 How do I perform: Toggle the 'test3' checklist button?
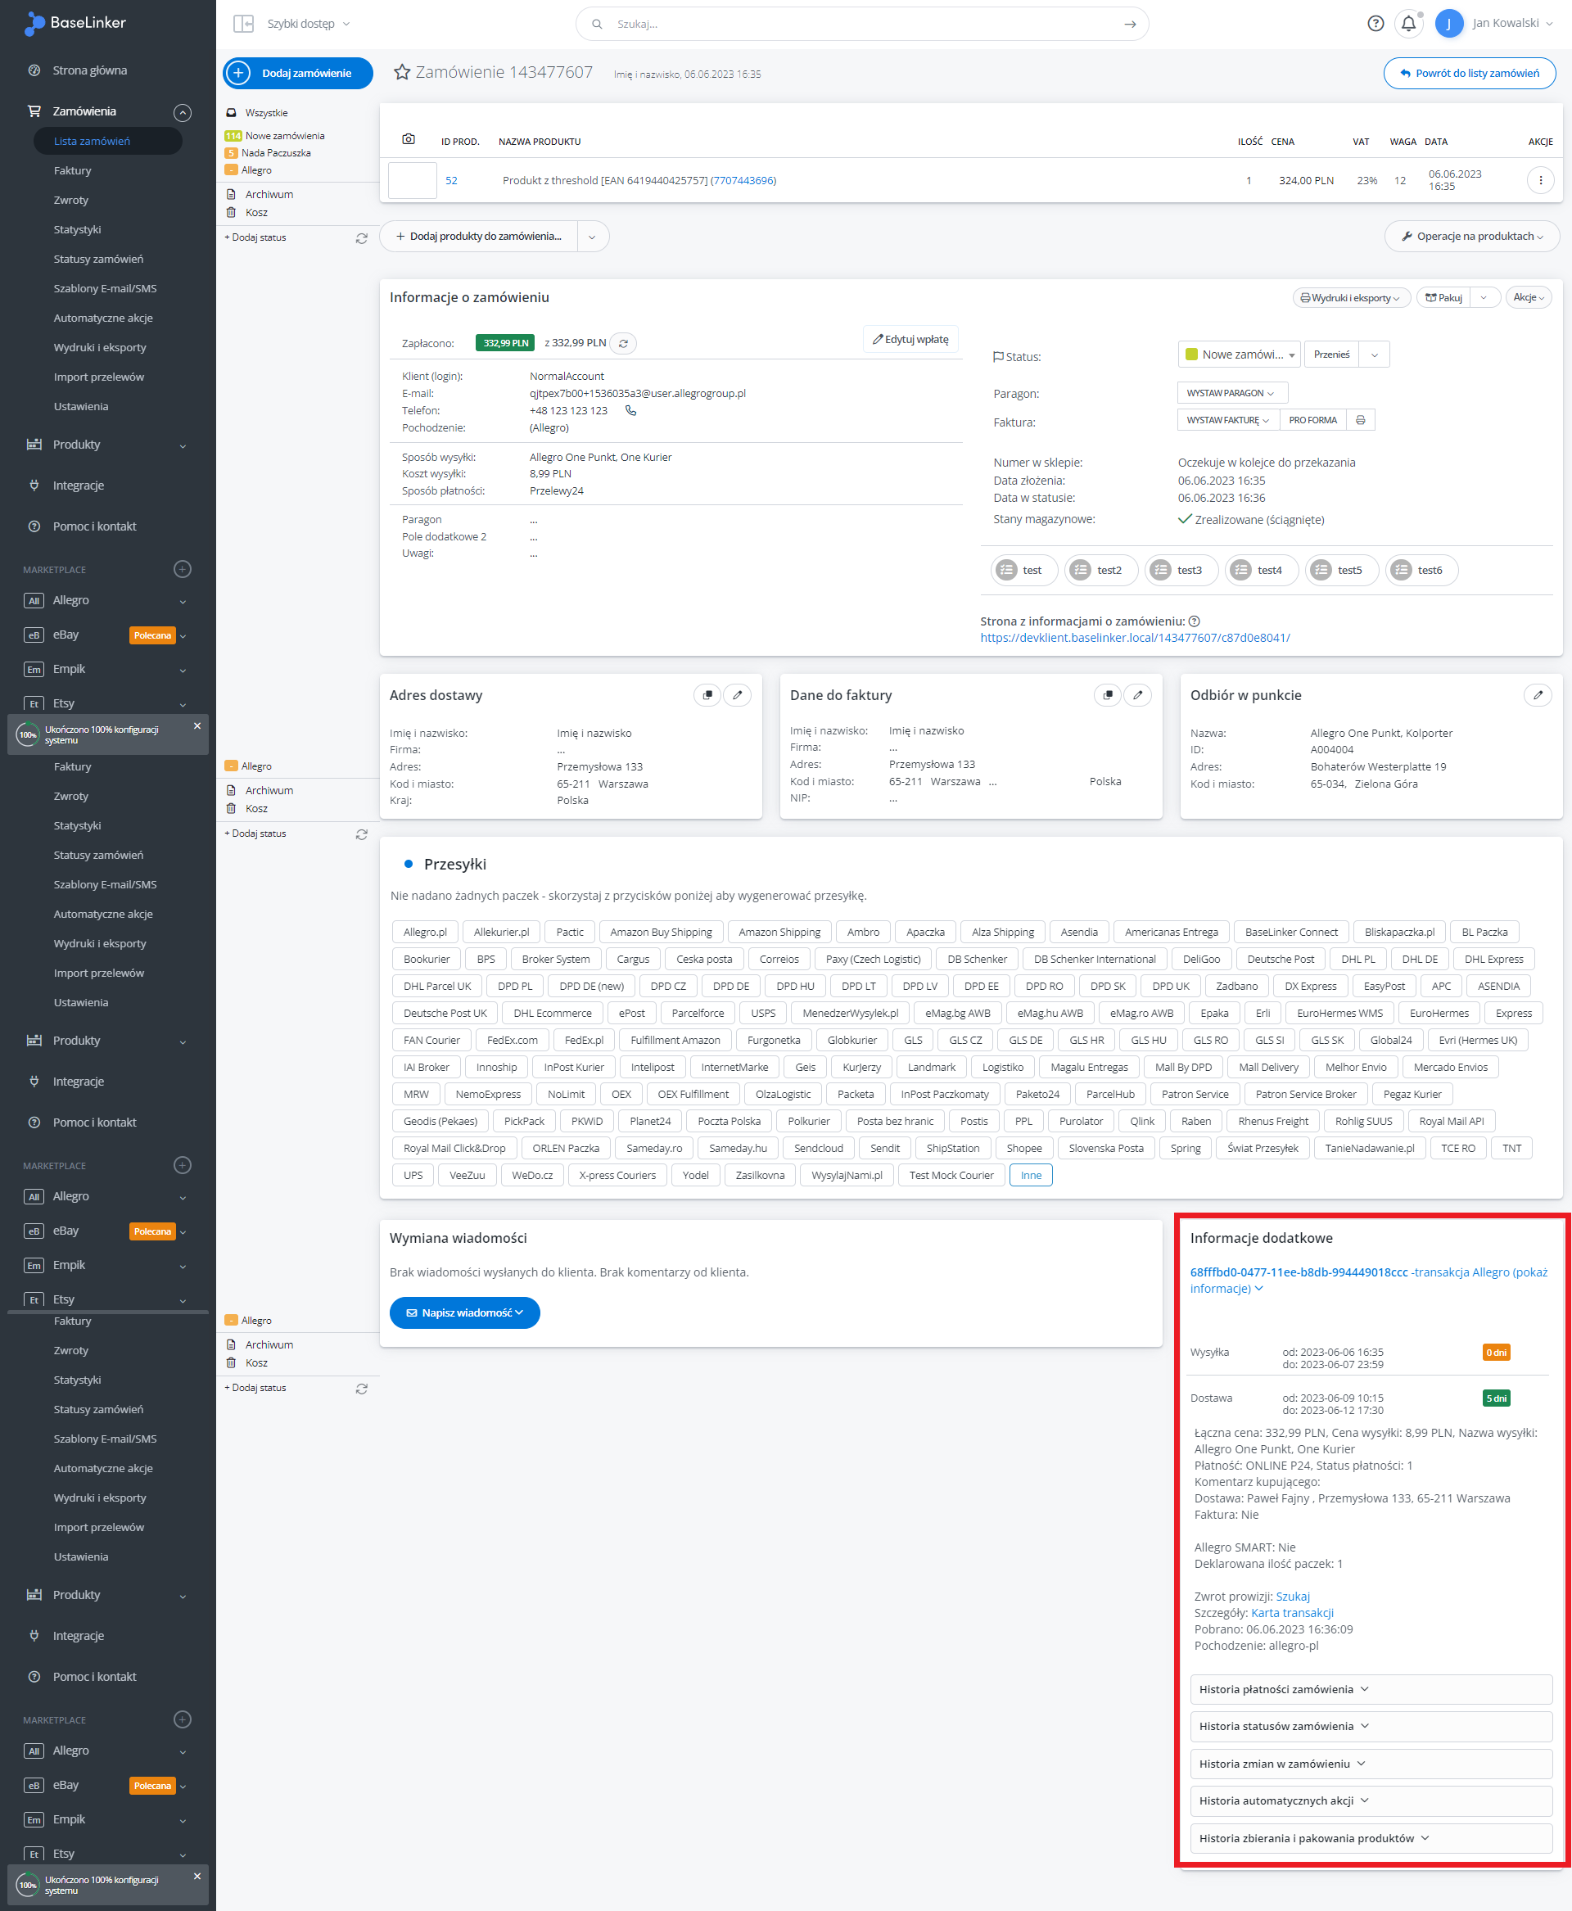pos(1180,570)
